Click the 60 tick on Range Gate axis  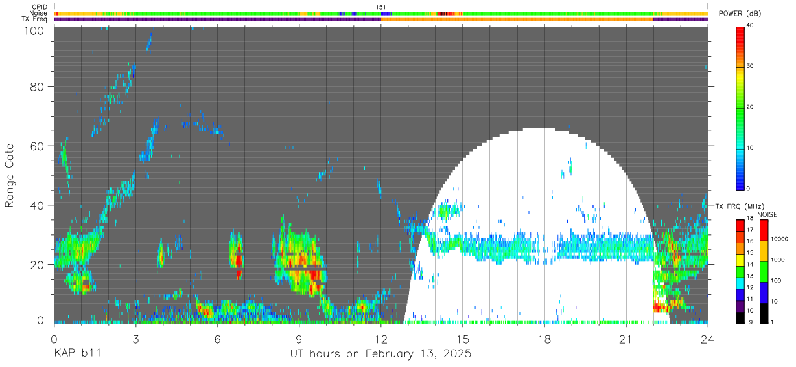tap(38, 146)
